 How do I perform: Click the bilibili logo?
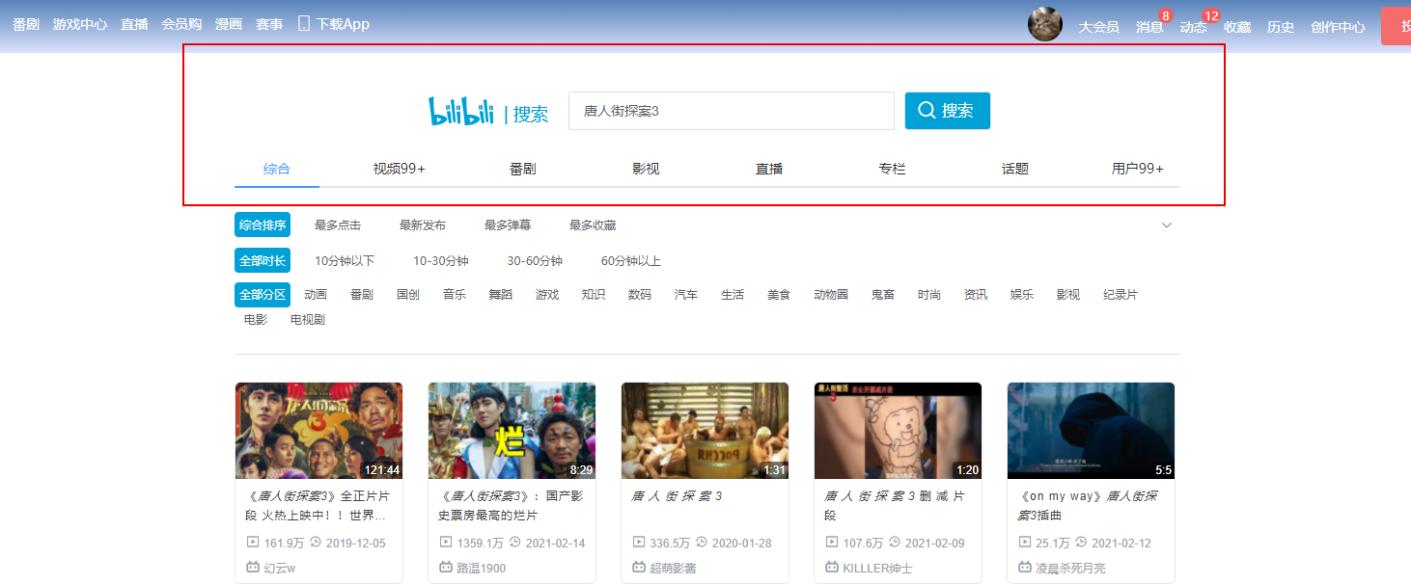tap(461, 112)
